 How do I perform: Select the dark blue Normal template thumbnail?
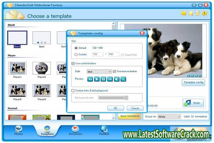(x=66, y=117)
